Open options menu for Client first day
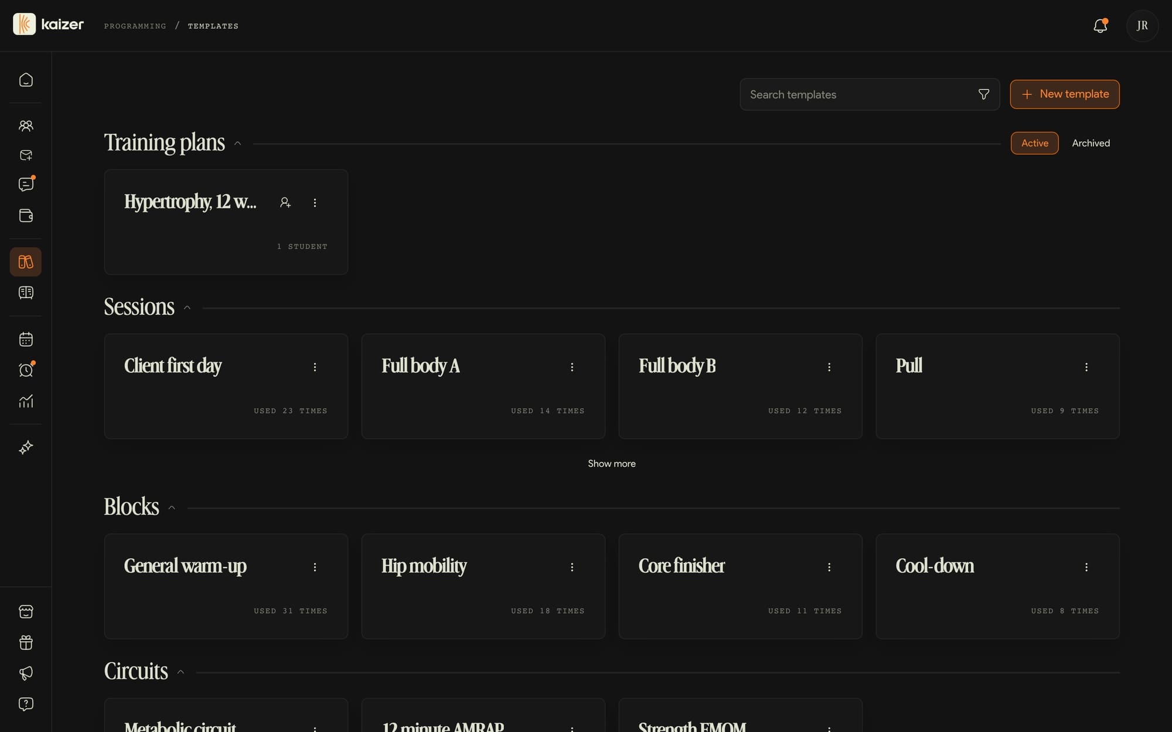 (x=315, y=367)
